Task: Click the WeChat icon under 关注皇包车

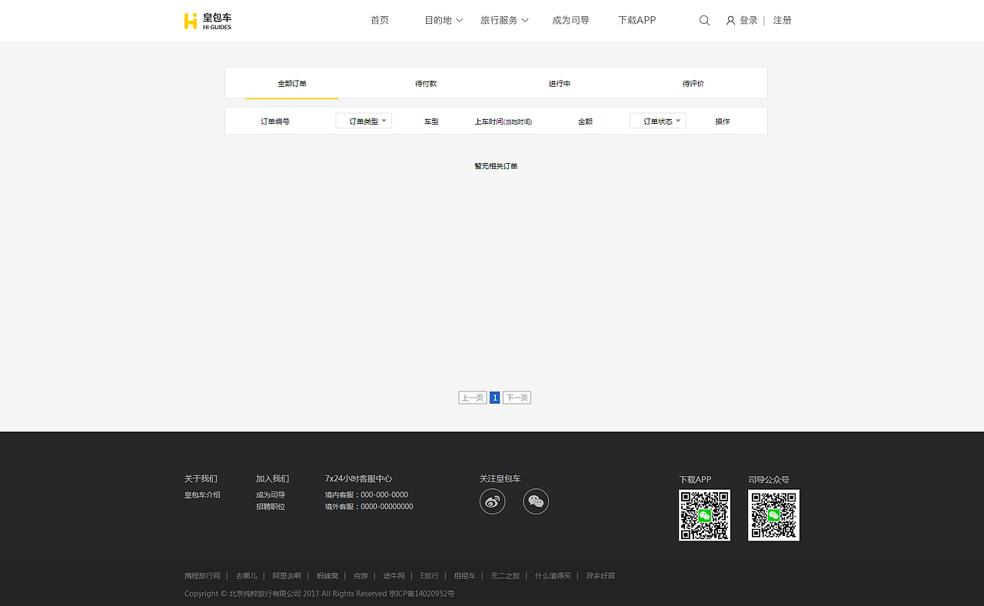Action: coord(536,501)
